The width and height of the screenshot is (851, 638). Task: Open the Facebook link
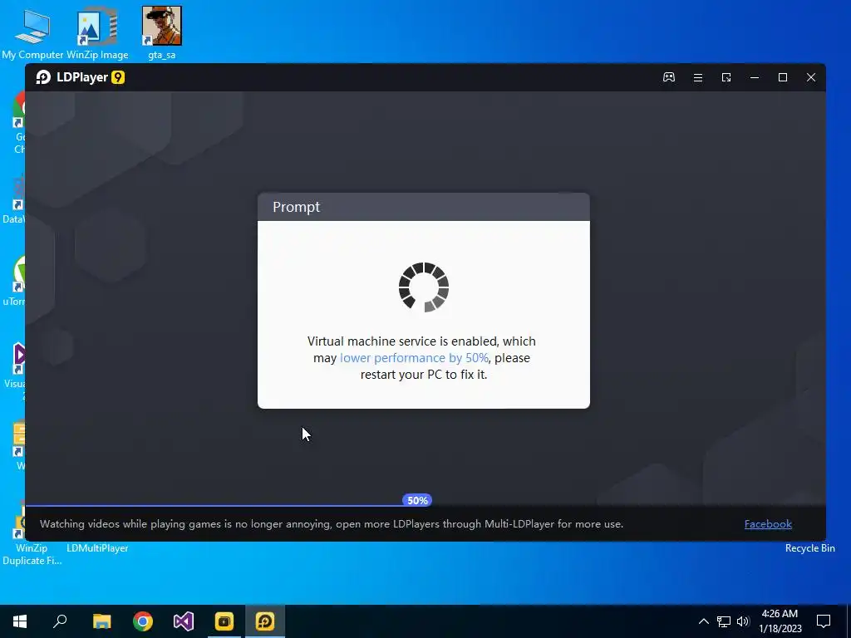pyautogui.click(x=768, y=524)
